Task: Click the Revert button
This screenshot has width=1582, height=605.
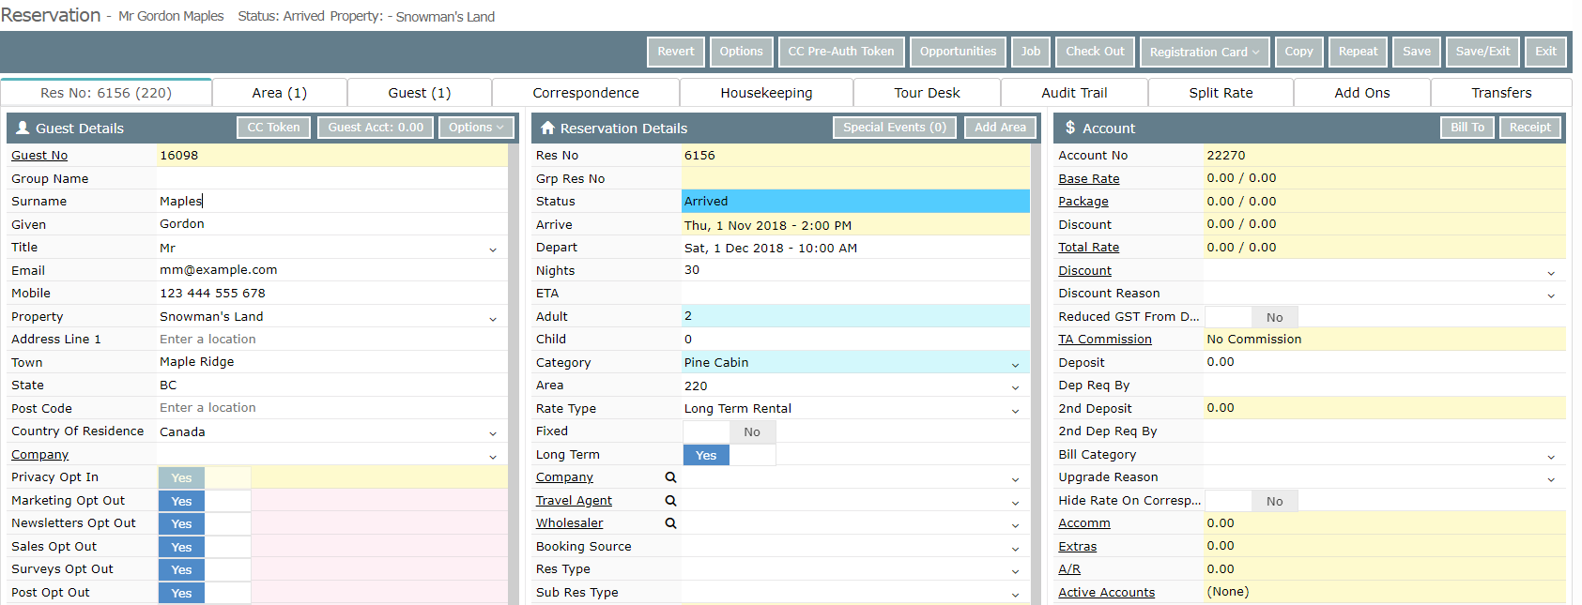Action: (676, 52)
